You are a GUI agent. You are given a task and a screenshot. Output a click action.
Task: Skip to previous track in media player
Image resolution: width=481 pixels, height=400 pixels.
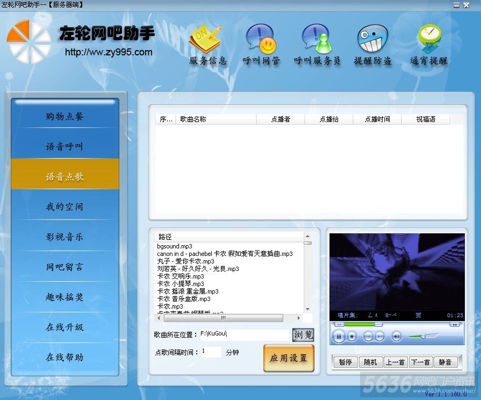click(x=368, y=337)
